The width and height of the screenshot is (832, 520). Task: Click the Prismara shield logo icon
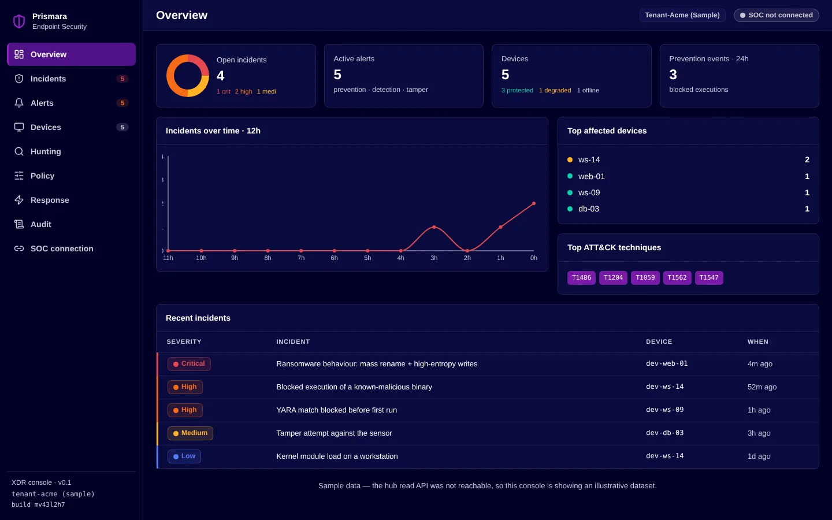pos(19,21)
